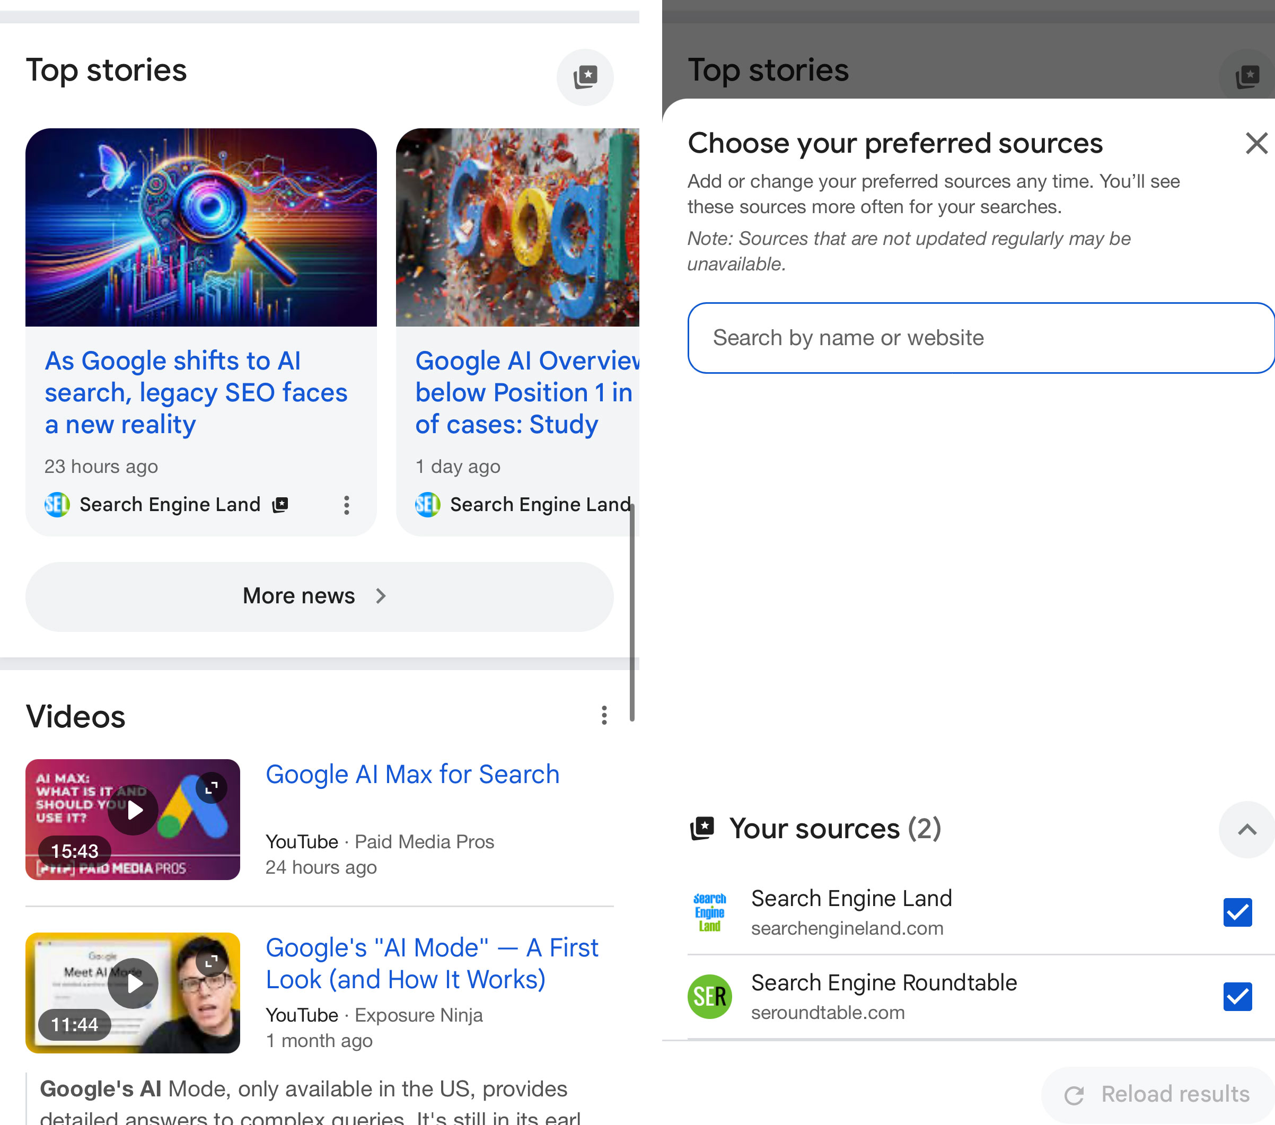Uncheck the Search Engine Land checkbox

pos(1237,912)
